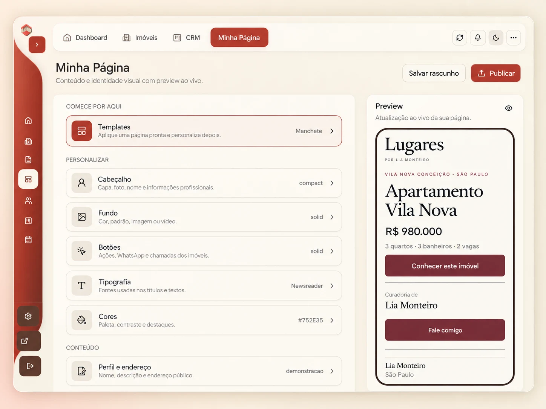546x409 pixels.
Task: Click the home icon in the sidebar
Action: 28,121
